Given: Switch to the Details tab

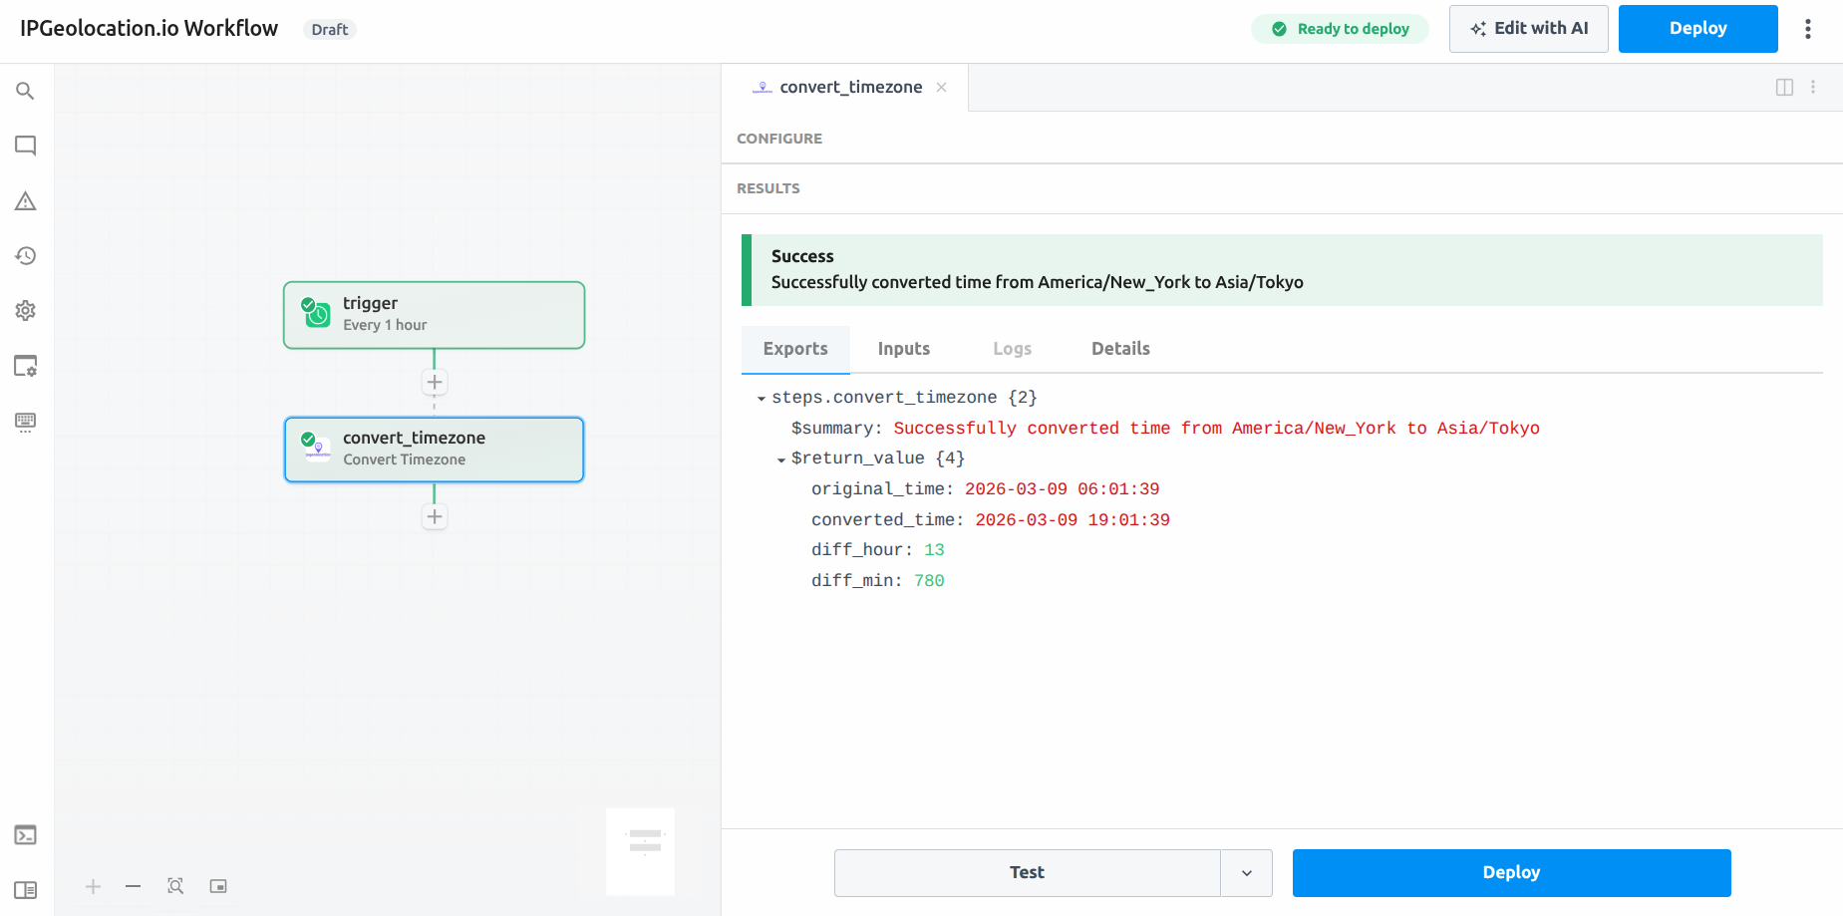Looking at the screenshot, I should point(1120,349).
